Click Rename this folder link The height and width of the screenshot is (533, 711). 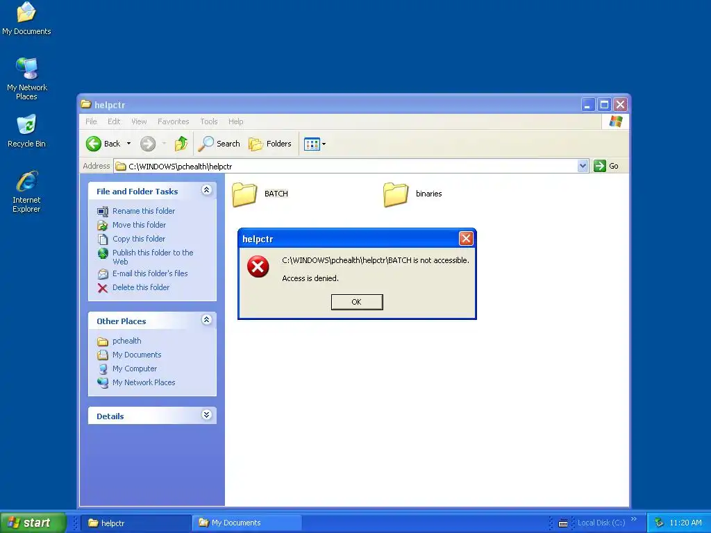coord(144,211)
